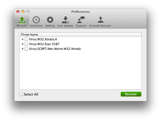
Task: Click the green Recover button
Action: pyautogui.click(x=131, y=94)
